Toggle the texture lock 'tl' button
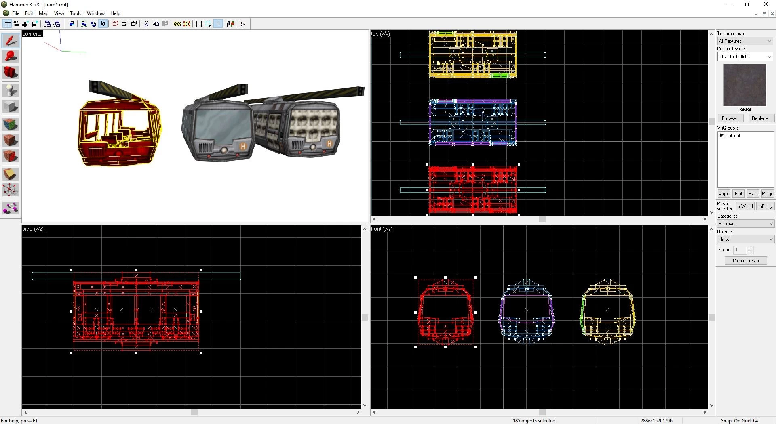Viewport: 776px width, 424px height. [x=218, y=24]
